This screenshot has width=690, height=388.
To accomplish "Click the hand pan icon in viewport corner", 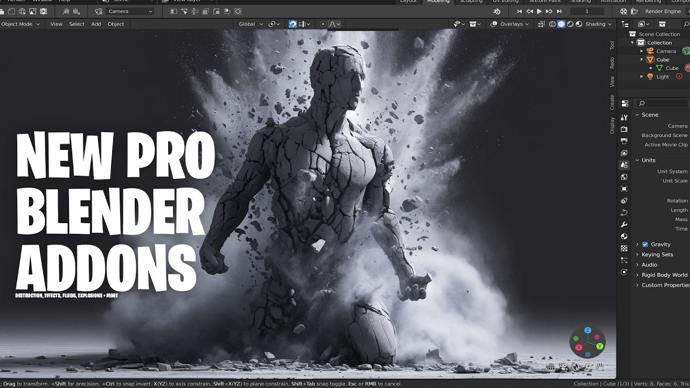I will [599, 367].
